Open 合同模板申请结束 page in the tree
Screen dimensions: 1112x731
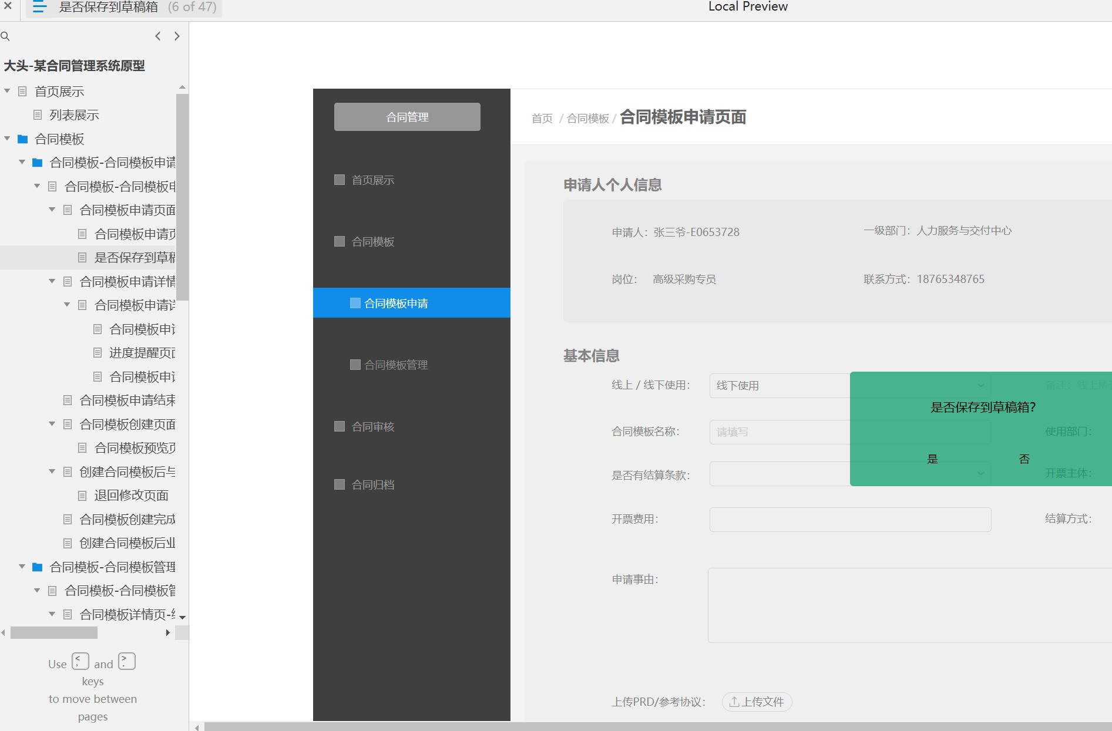[127, 400]
